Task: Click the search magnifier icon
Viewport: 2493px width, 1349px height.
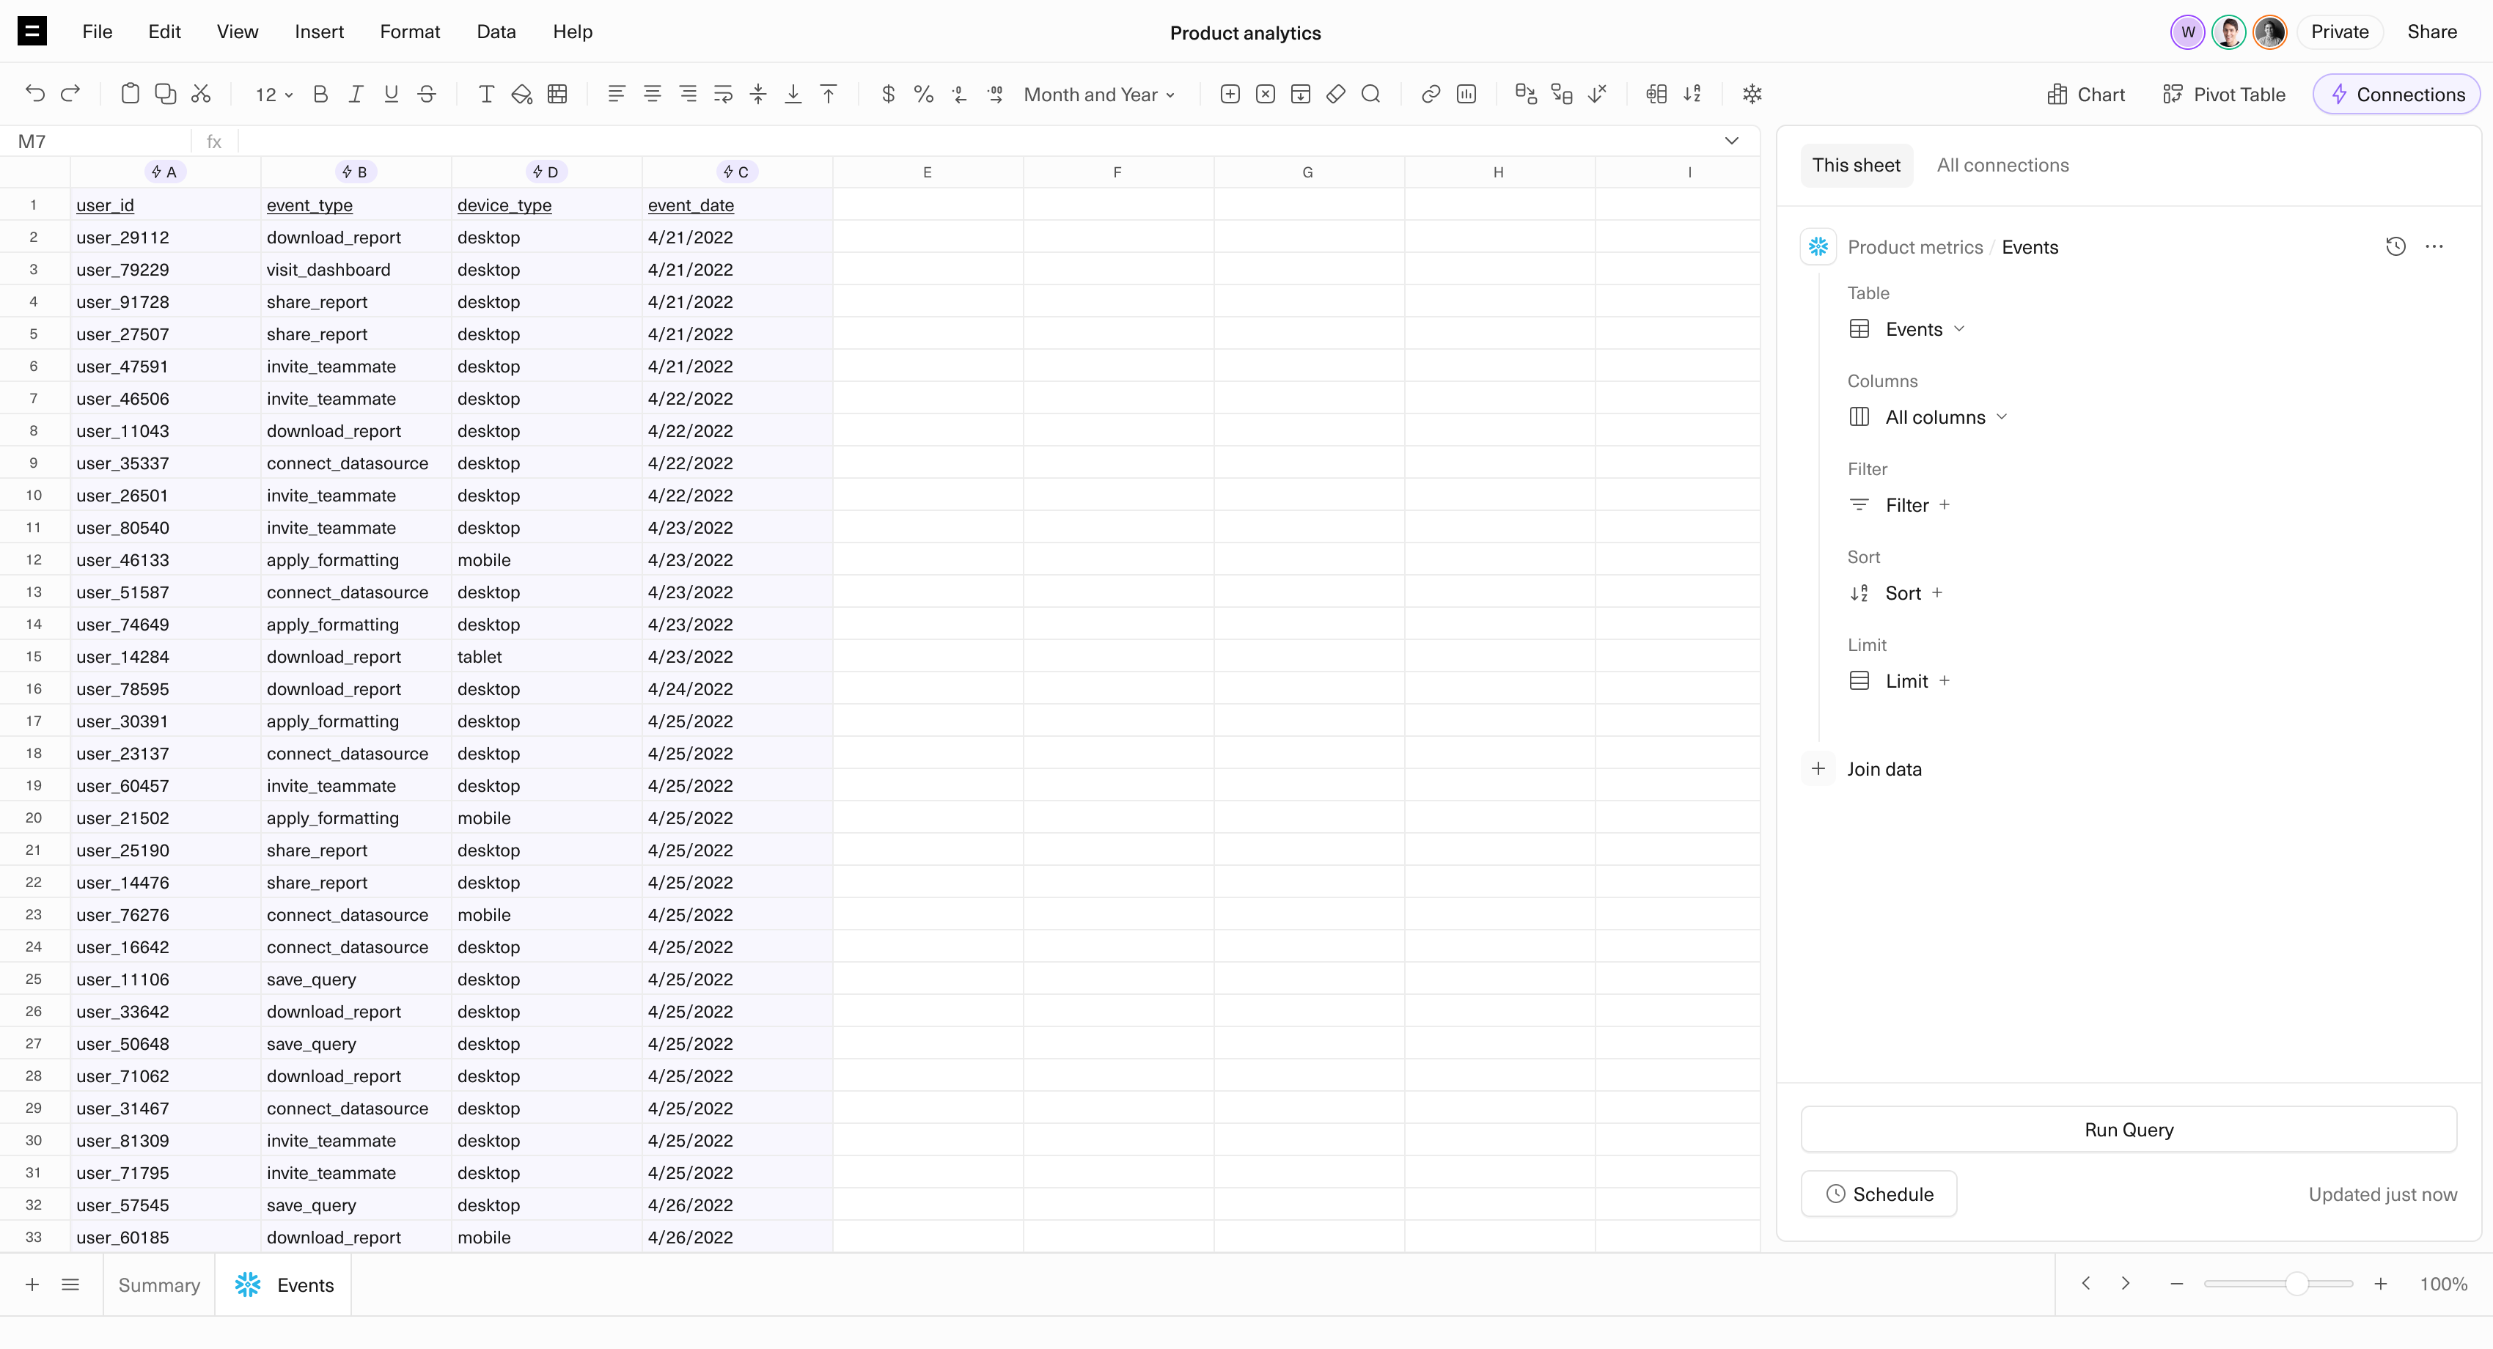Action: pyautogui.click(x=1370, y=94)
